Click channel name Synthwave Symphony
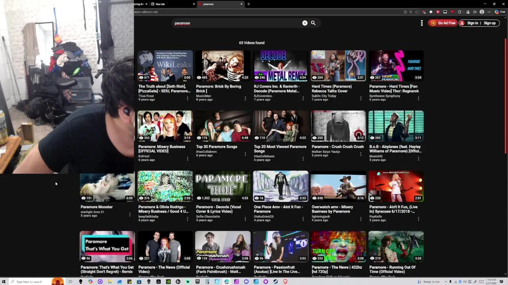 click(x=385, y=96)
